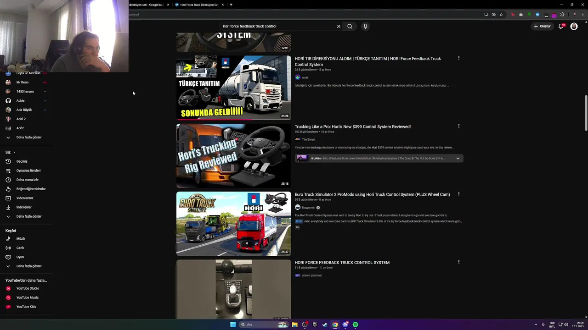
Task: Open HORİ TIR DİREKSİYONU ALDIM video title
Action: [367, 61]
